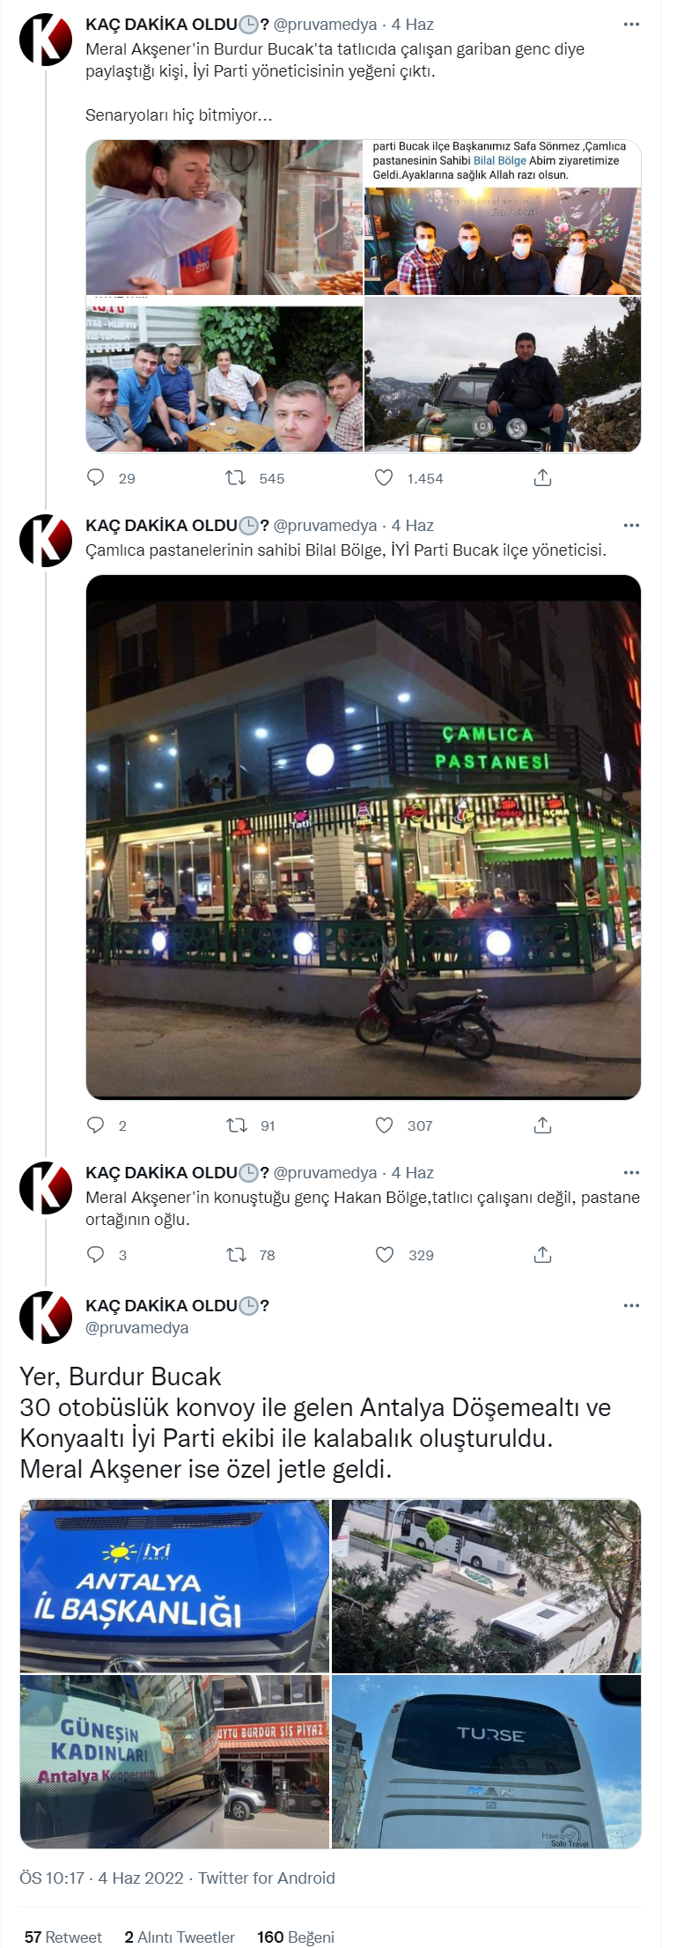Viewport: 684px width, 1948px height.
Task: Open the Çamlıca Pastanesi night photo
Action: (363, 837)
